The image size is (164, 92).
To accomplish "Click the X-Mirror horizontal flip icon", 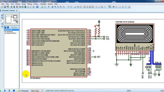I will point(2,24).
